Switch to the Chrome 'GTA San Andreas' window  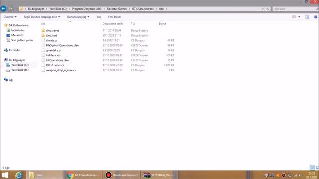[83, 175]
